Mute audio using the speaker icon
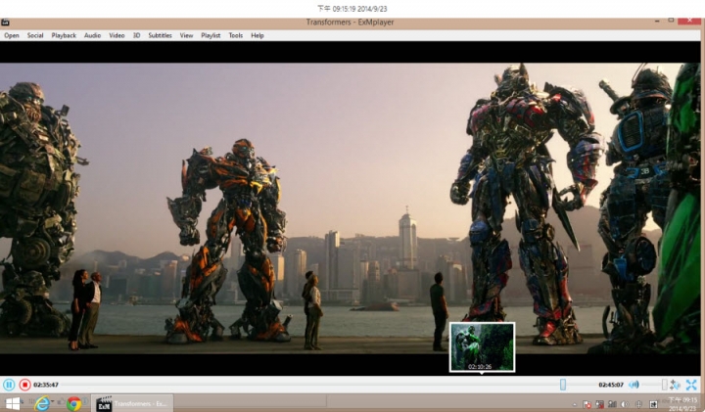This screenshot has height=412, width=705. click(634, 385)
